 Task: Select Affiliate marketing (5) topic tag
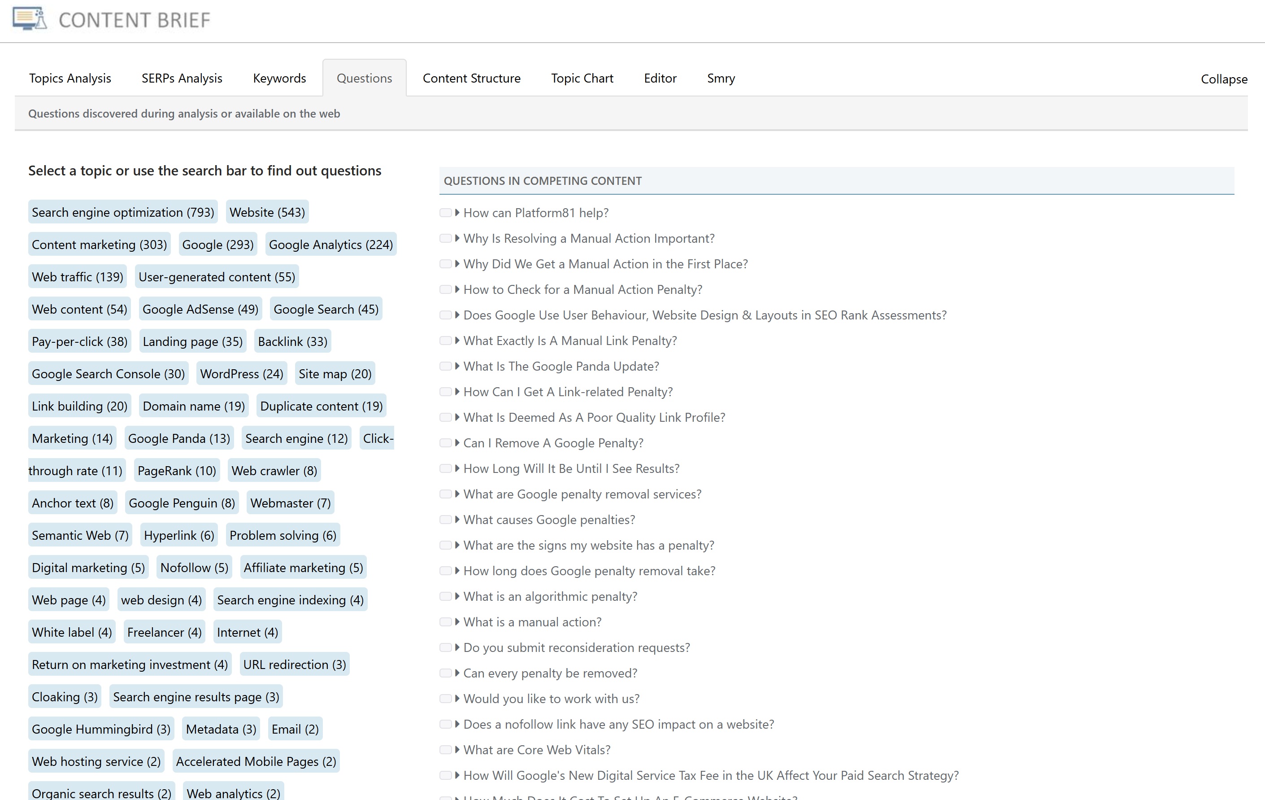(303, 568)
